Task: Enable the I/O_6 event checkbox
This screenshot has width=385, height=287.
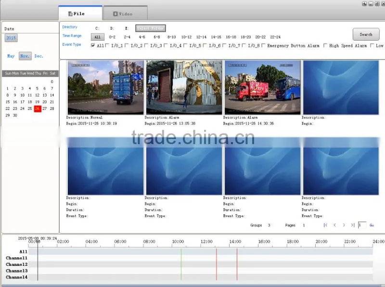Action: click(x=205, y=46)
